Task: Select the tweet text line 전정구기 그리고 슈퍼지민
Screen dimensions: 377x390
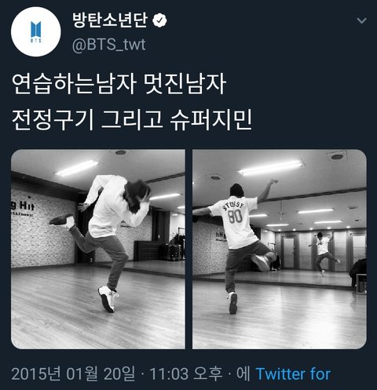Action: point(132,120)
